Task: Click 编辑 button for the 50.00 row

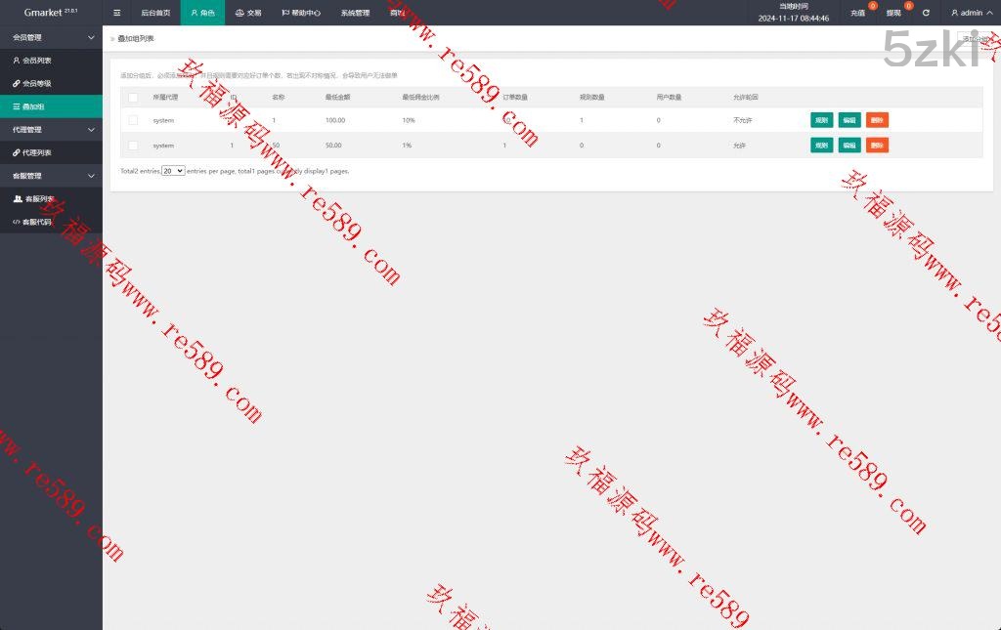Action: (x=849, y=146)
